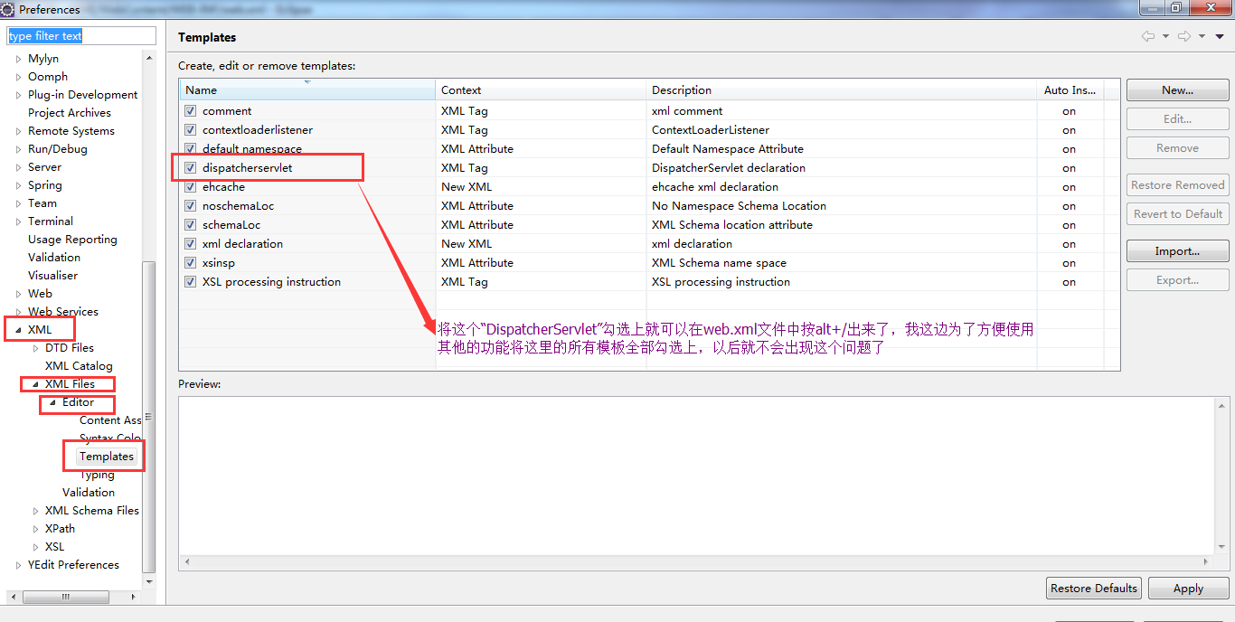Screen dimensions: 1235x622
Task: Open Validation under XML Files
Action: click(89, 493)
